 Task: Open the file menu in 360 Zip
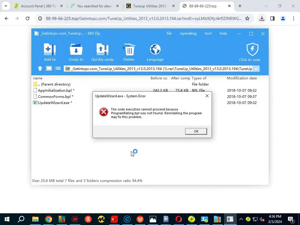click(169, 33)
